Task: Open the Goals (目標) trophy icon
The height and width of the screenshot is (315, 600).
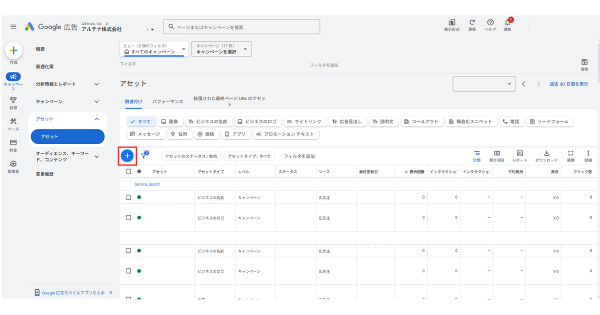Action: point(13,100)
